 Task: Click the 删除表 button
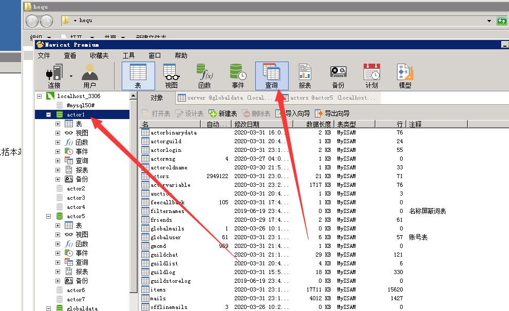tap(256, 113)
